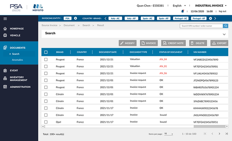The height and width of the screenshot is (141, 232).
Task: Toggle select-all header checkbox
Action: (46, 52)
